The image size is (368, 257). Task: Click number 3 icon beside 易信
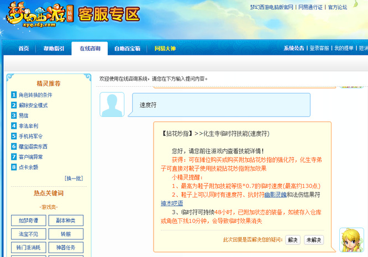[x=14, y=116]
